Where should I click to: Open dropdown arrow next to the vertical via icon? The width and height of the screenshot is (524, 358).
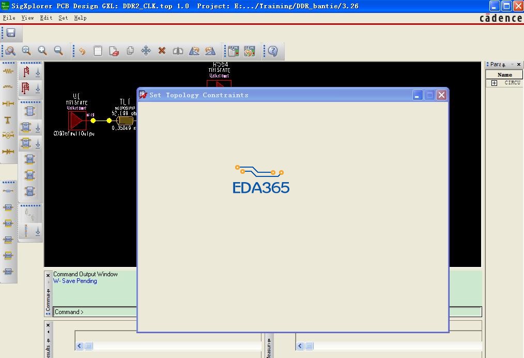[38, 231]
